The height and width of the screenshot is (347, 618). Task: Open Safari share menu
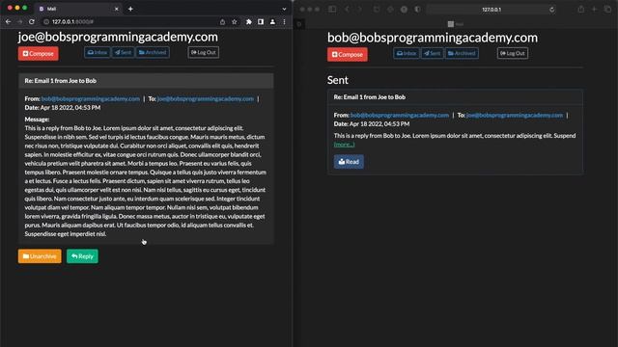[581, 9]
